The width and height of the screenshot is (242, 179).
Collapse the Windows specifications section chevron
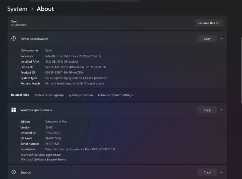[x=221, y=110]
